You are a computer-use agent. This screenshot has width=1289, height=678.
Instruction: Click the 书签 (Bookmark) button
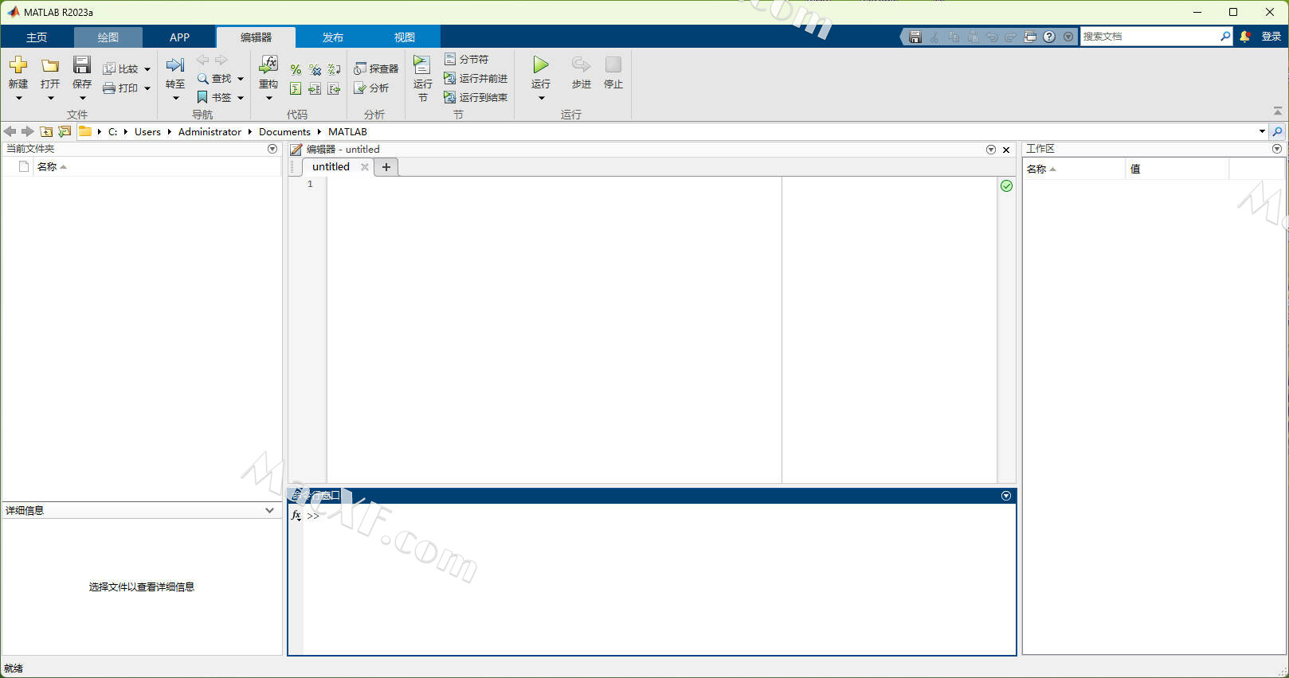point(214,97)
